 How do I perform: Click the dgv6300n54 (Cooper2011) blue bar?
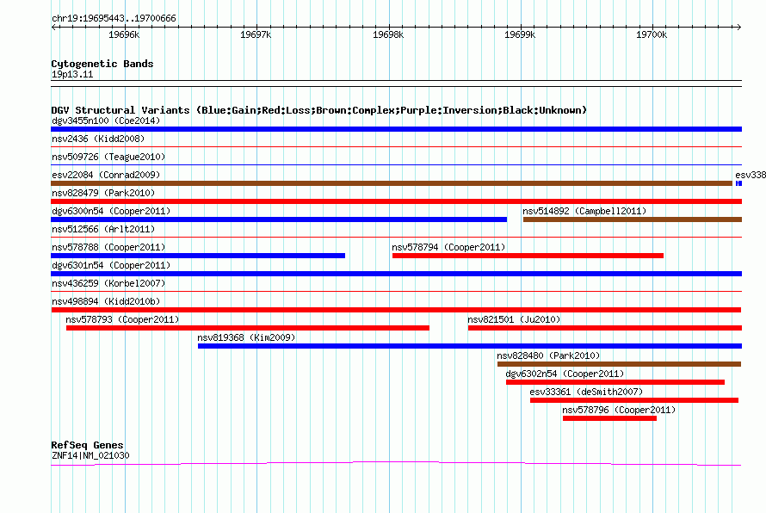click(x=279, y=219)
